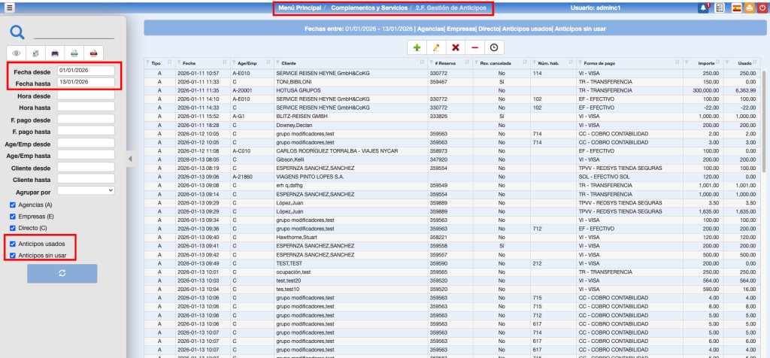The image size is (770, 358).
Task: Click the purple printer icon
Action: [x=55, y=53]
